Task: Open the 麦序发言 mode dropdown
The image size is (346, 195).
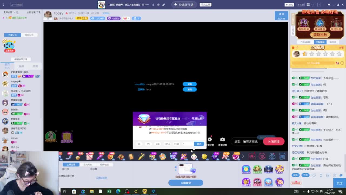Action: click(x=11, y=12)
